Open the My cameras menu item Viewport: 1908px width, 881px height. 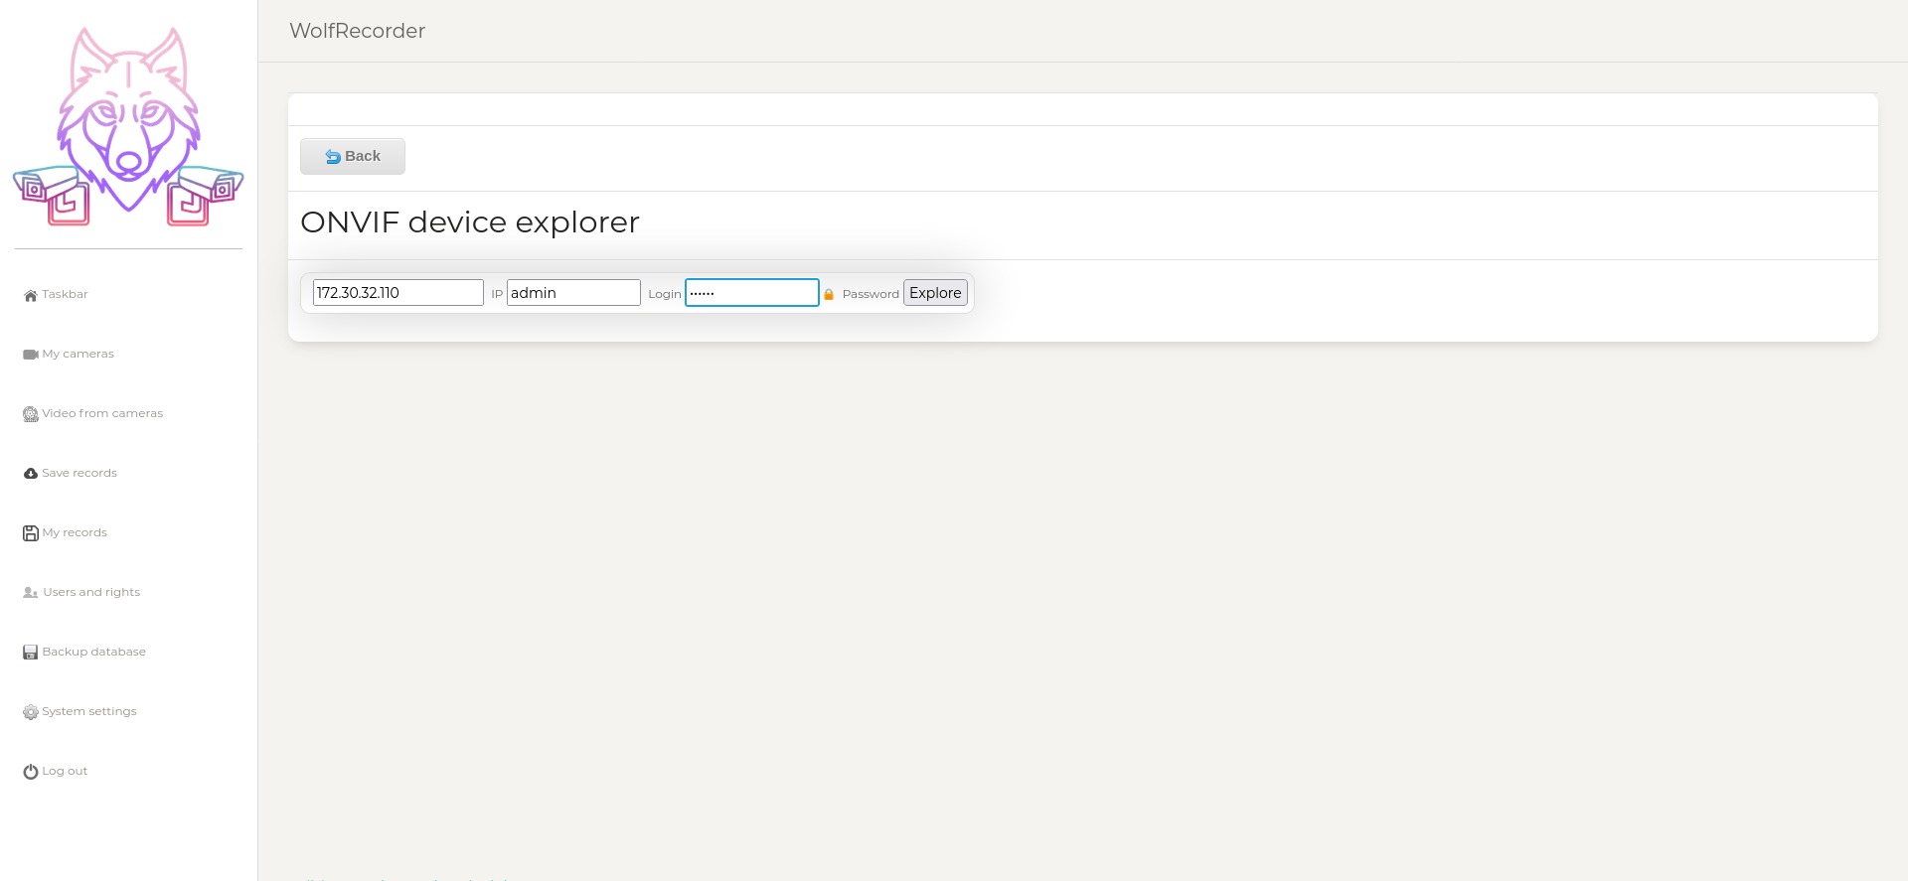pyautogui.click(x=78, y=354)
